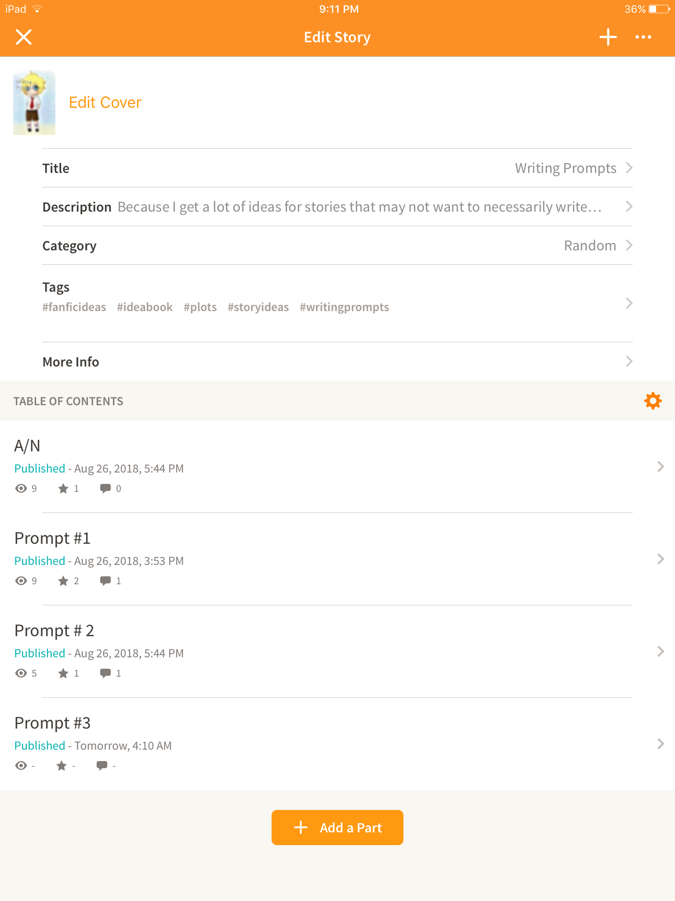Click the Add a Part button

[x=337, y=827]
